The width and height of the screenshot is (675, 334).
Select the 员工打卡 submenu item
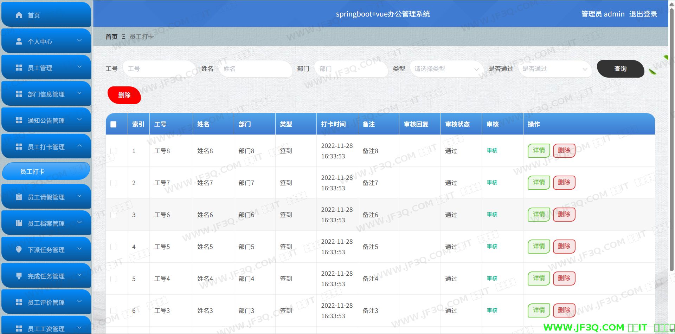(46, 171)
